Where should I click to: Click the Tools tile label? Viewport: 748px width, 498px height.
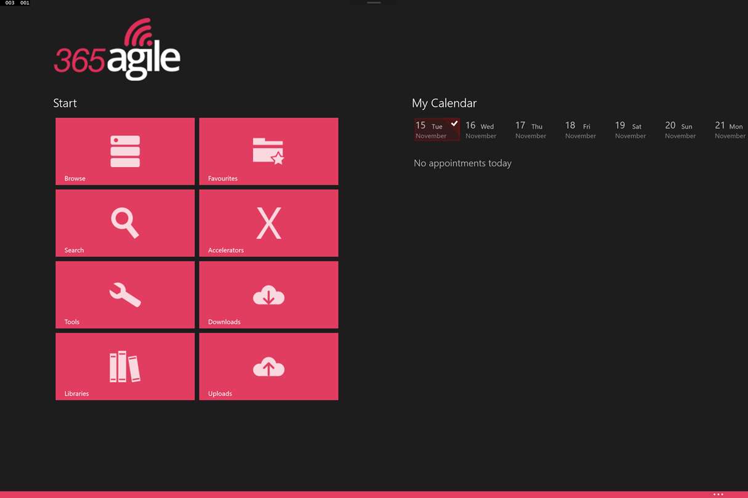click(71, 322)
